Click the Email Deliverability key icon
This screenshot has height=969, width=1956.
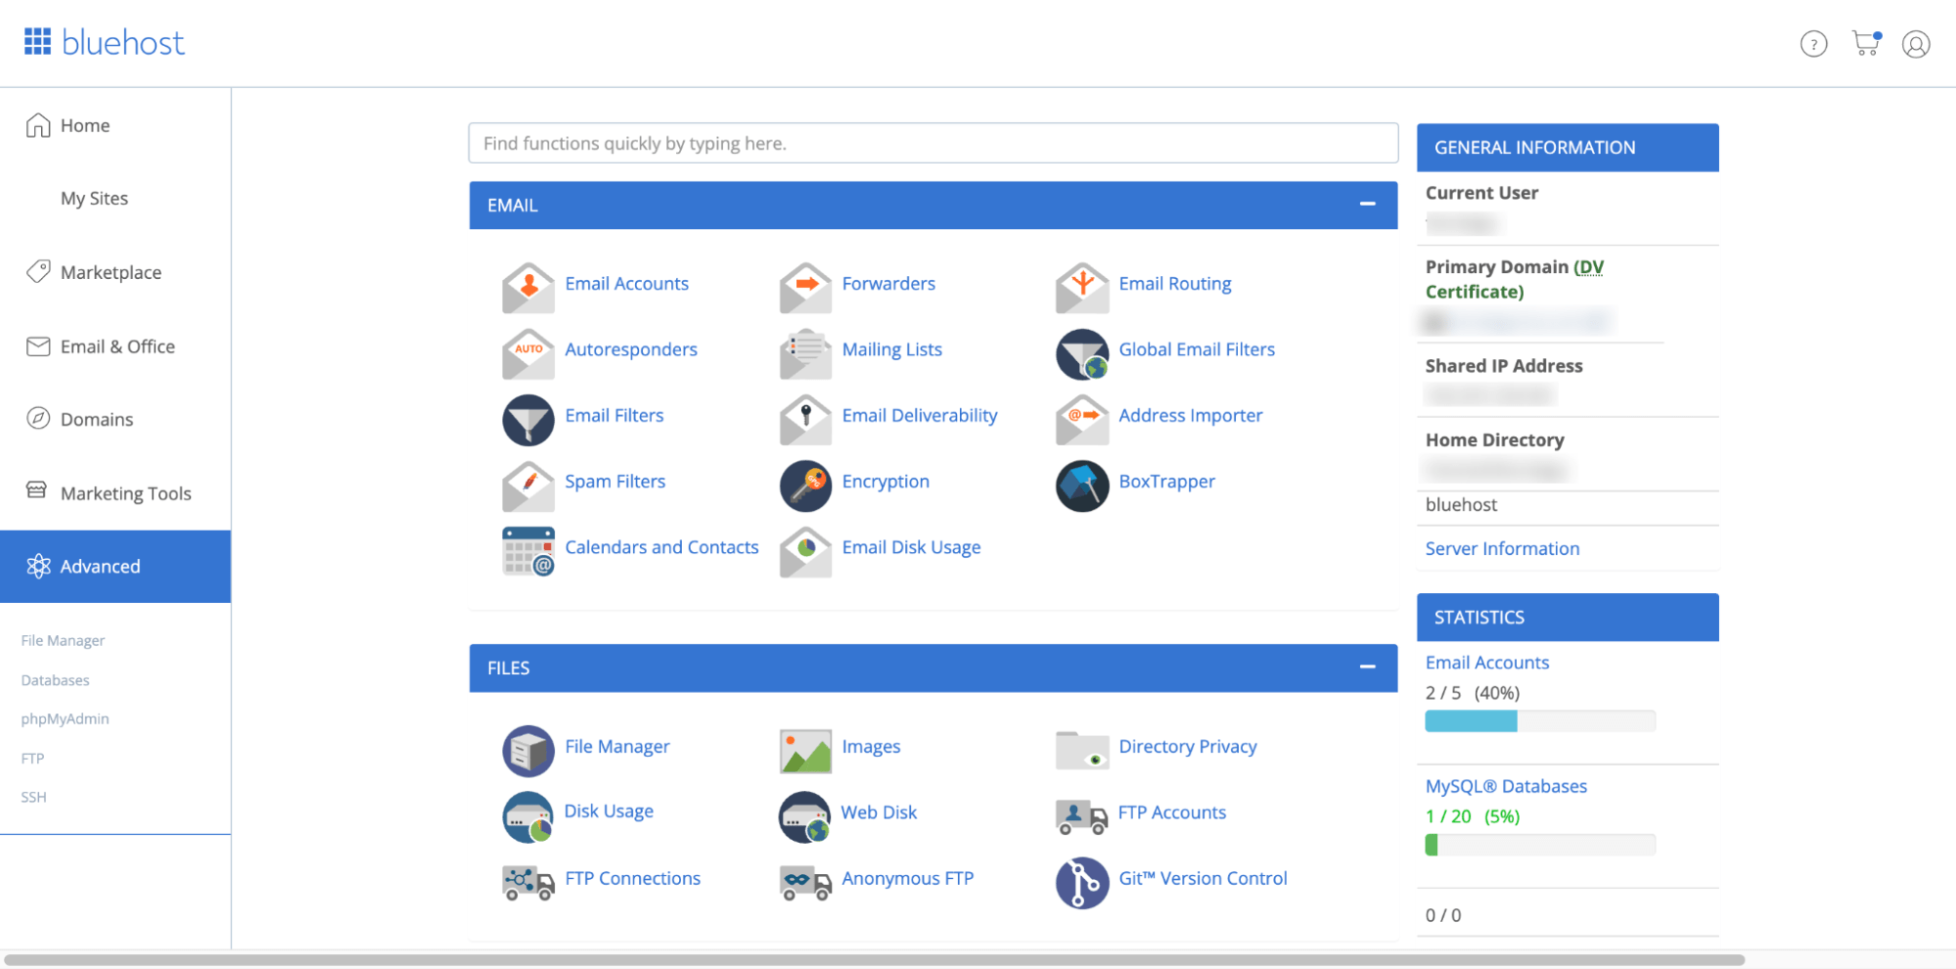[x=805, y=419]
